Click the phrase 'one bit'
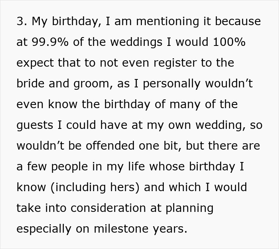 pyautogui.click(x=160, y=146)
